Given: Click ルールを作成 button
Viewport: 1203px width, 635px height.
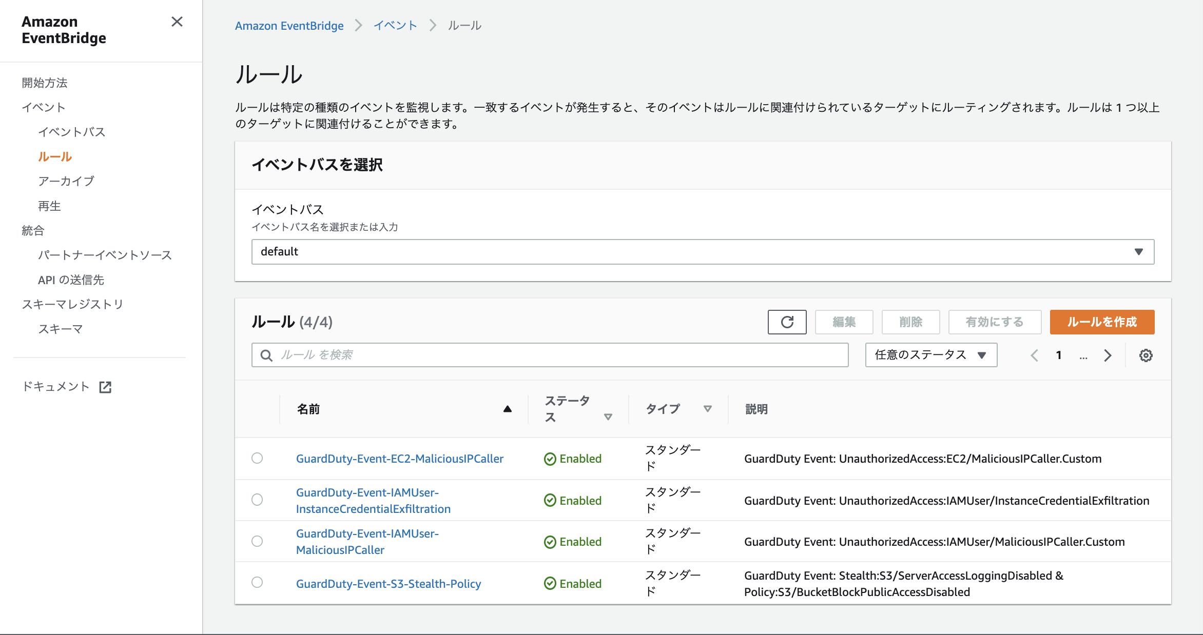Looking at the screenshot, I should pos(1102,322).
